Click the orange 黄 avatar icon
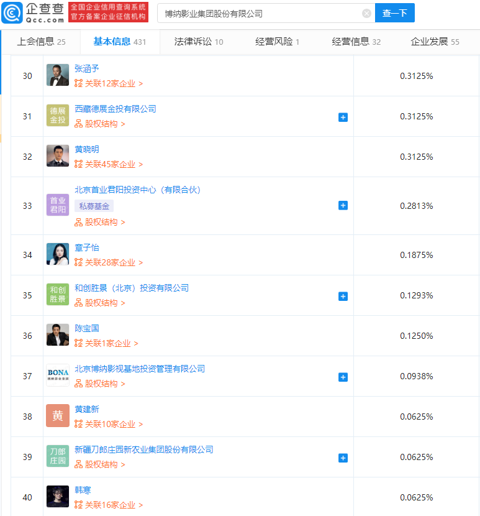 [58, 416]
